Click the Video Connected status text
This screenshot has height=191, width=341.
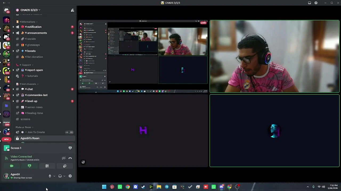pyautogui.click(x=21, y=157)
